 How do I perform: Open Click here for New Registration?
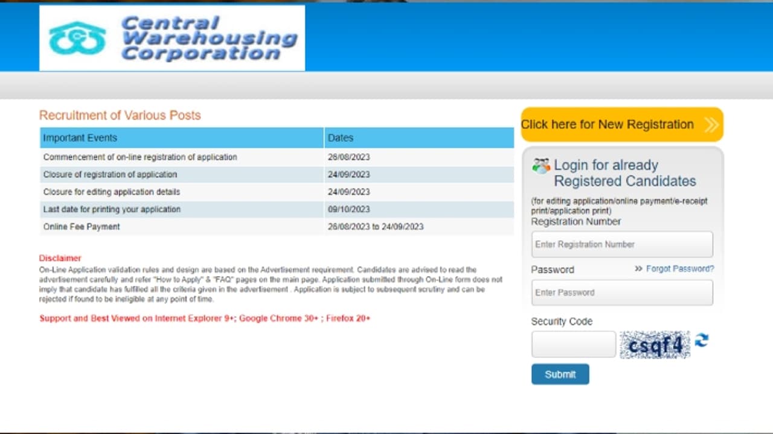point(608,125)
